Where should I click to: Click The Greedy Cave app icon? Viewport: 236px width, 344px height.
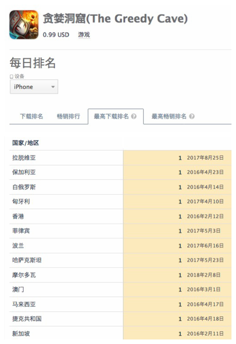tap(24, 24)
